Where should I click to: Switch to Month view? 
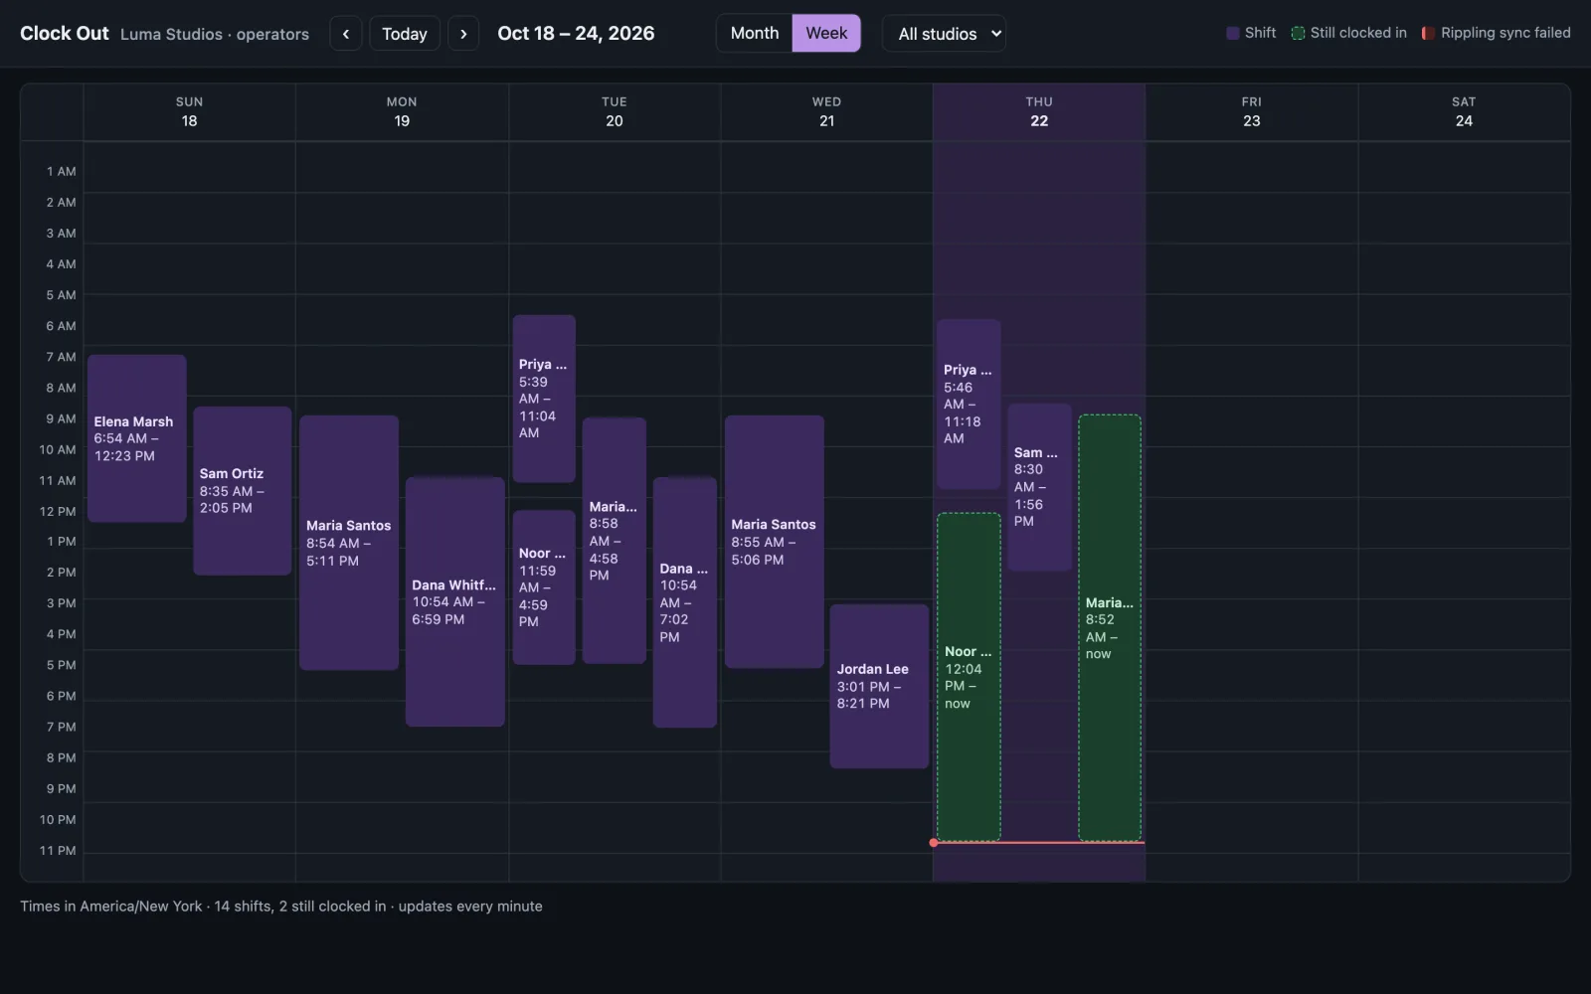pyautogui.click(x=755, y=33)
